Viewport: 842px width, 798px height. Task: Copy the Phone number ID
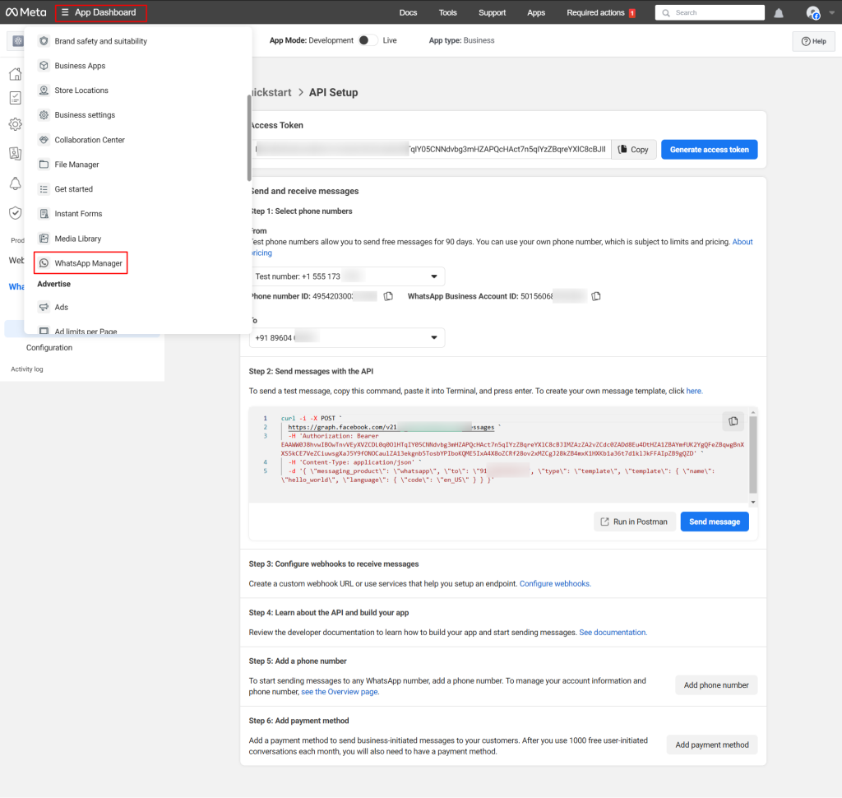[x=388, y=296]
